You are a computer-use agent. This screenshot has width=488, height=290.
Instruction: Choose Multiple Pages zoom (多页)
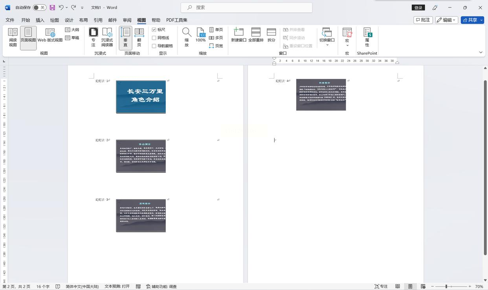coord(216,38)
